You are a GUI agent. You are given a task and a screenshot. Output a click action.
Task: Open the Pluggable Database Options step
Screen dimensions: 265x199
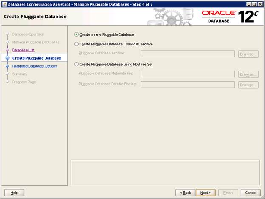pos(35,66)
